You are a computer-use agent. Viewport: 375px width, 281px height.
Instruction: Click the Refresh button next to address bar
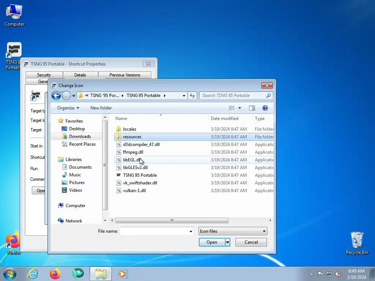coord(192,95)
